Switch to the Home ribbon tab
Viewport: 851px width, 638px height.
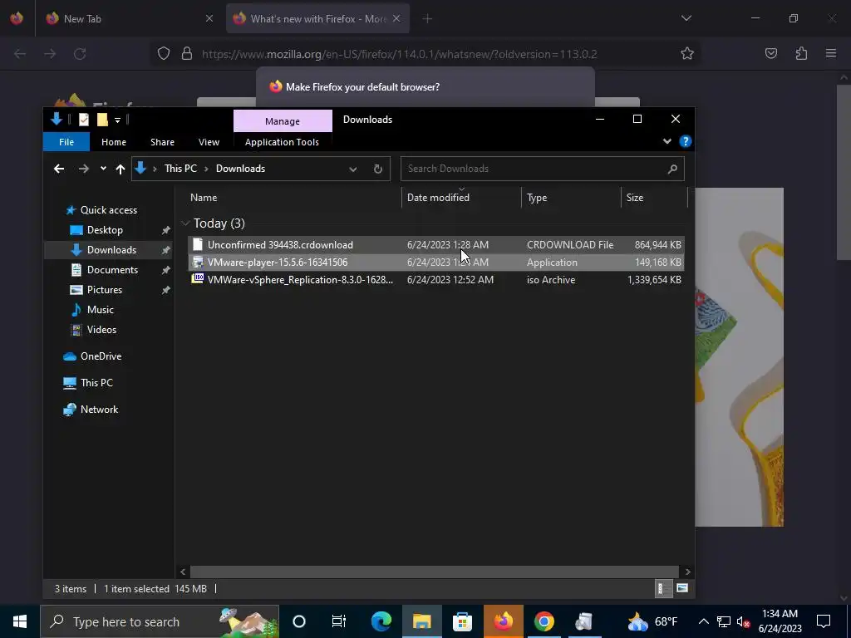[x=113, y=142]
